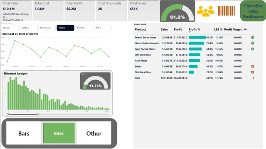
Task: Click the $6,208,511.0 total profit value
Action: coord(181,78)
